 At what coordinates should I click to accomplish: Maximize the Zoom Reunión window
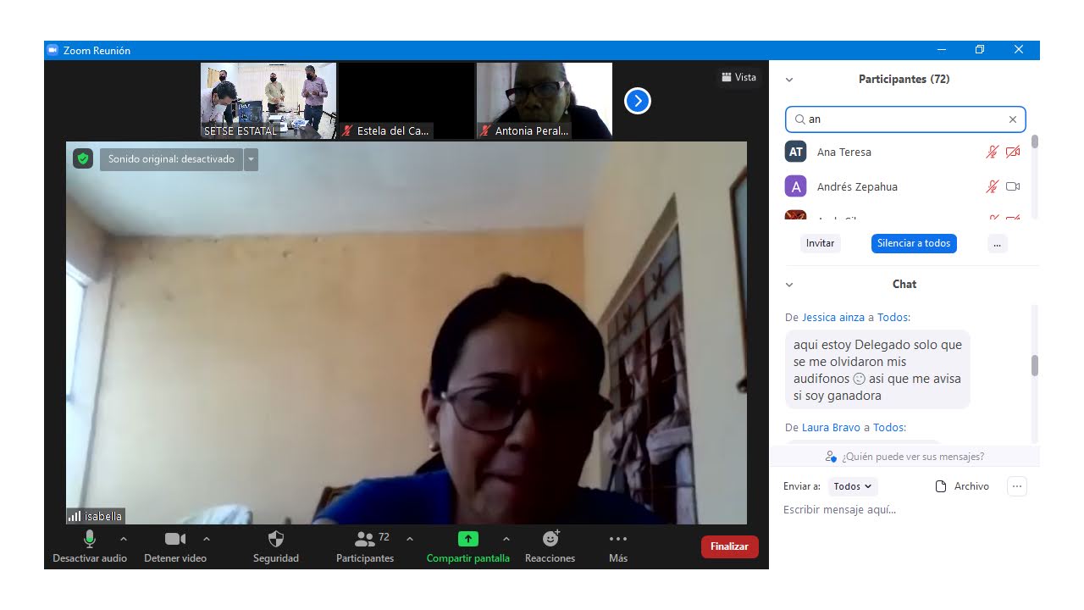[x=980, y=50]
